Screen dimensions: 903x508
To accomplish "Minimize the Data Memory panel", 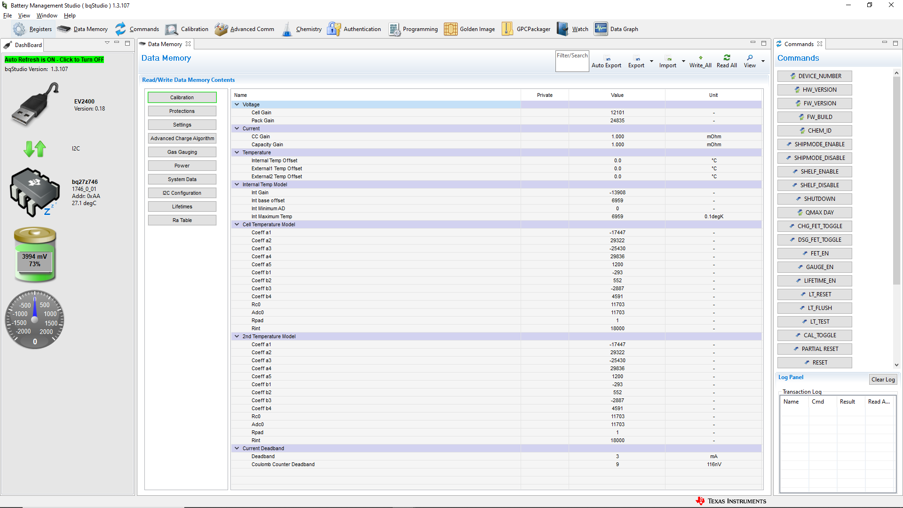I will coord(752,43).
